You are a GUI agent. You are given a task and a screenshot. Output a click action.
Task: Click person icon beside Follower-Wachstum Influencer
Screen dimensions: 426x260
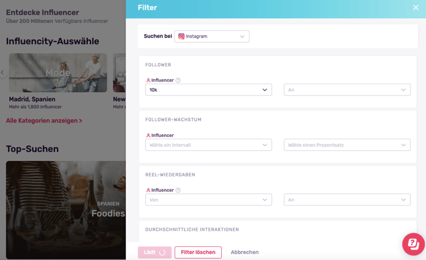click(148, 136)
